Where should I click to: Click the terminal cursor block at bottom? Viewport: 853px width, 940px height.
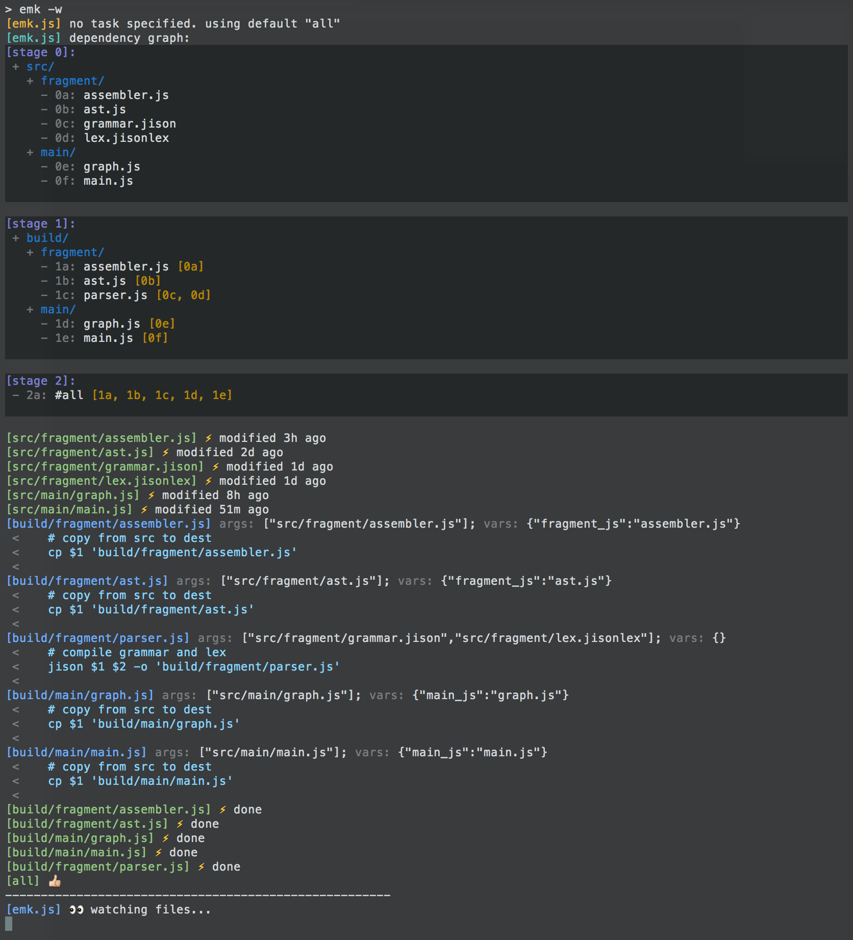pos(9,924)
